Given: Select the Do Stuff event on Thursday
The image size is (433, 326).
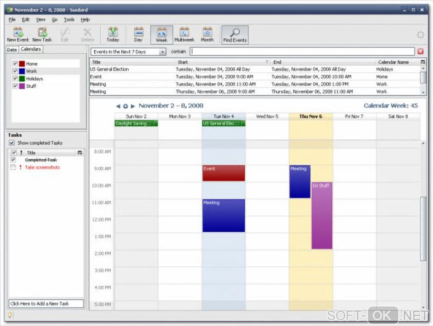Looking at the screenshot, I should point(322,216).
